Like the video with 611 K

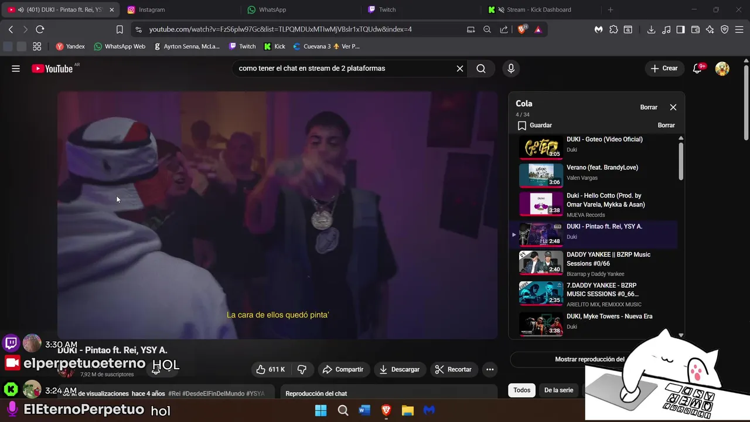270,369
